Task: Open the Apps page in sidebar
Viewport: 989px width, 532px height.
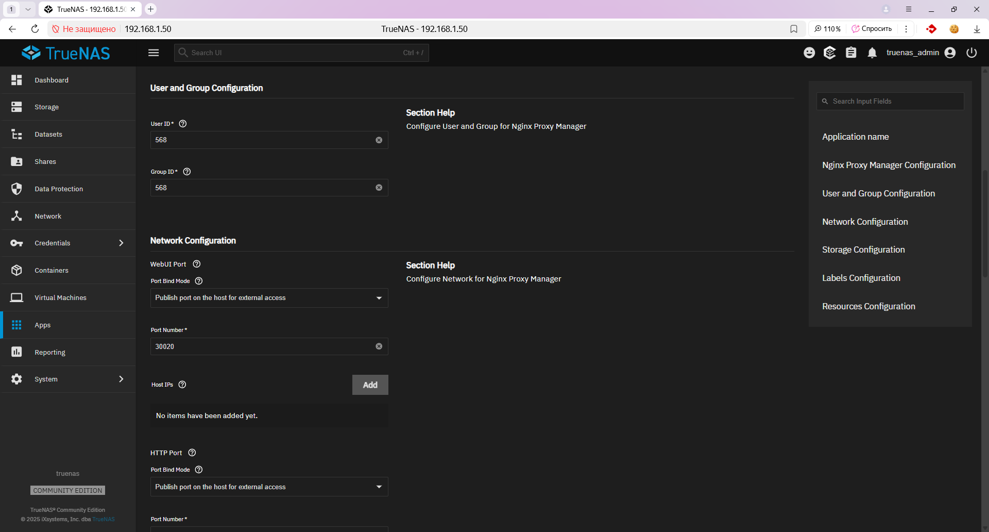Action: [x=43, y=325]
